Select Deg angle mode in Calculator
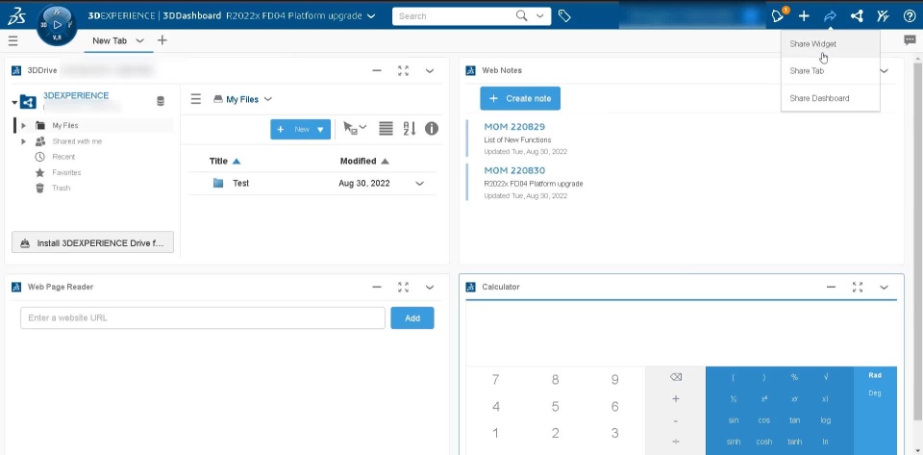The width and height of the screenshot is (923, 455). 875,393
